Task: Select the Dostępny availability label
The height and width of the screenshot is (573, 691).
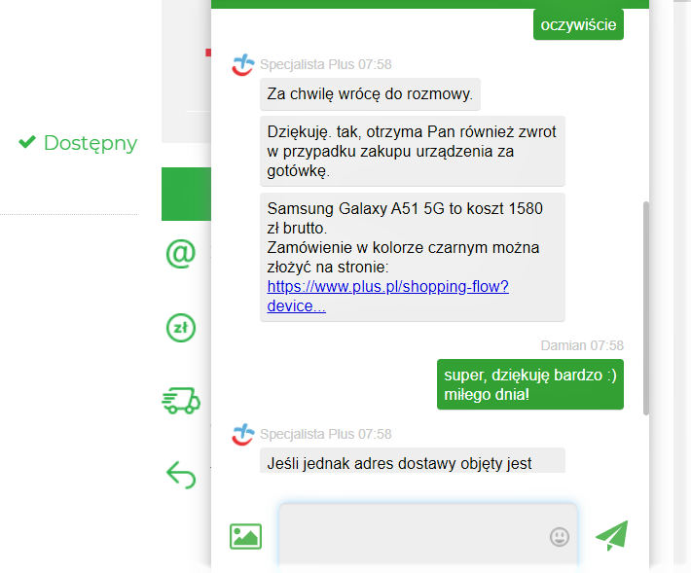Action: pyautogui.click(x=90, y=143)
